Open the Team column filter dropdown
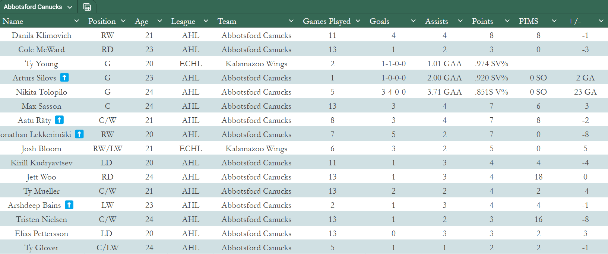Screen dimensions: 608x254 click(291, 21)
